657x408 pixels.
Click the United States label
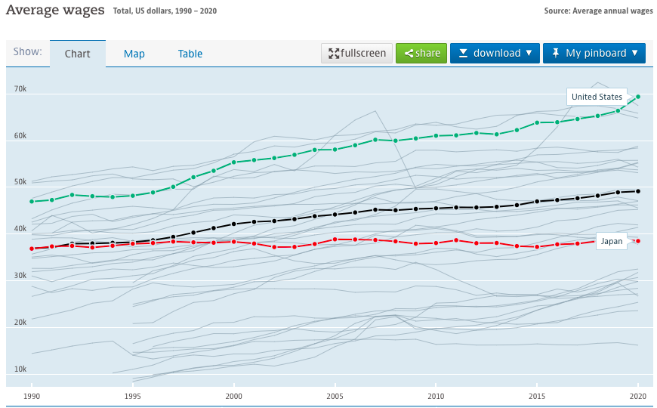pyautogui.click(x=597, y=97)
